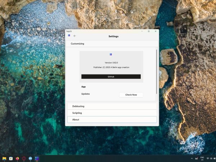Click the settings panel vertical scrollbar

coord(157,72)
